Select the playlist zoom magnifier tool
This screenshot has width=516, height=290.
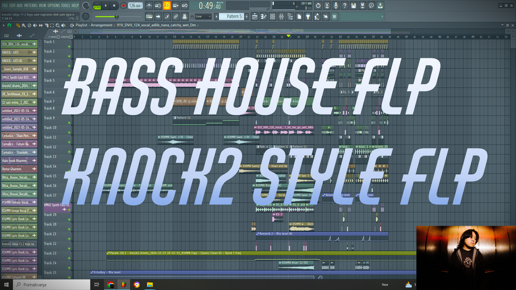coord(58,25)
